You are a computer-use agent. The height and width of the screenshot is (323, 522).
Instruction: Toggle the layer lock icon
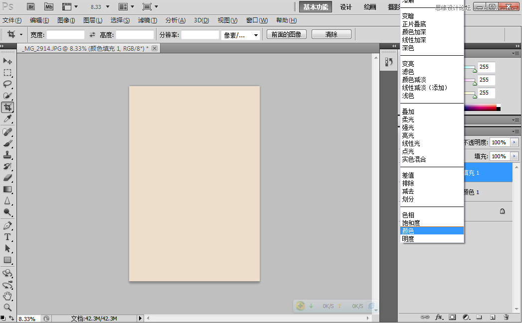click(503, 211)
